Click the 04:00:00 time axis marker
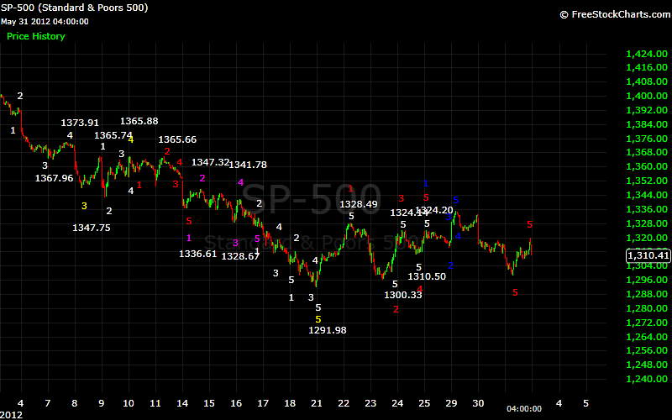The width and height of the screenshot is (672, 420). [x=524, y=409]
